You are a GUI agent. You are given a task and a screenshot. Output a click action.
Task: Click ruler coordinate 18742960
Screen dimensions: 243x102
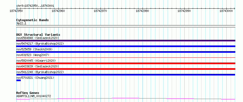coord(58,11)
